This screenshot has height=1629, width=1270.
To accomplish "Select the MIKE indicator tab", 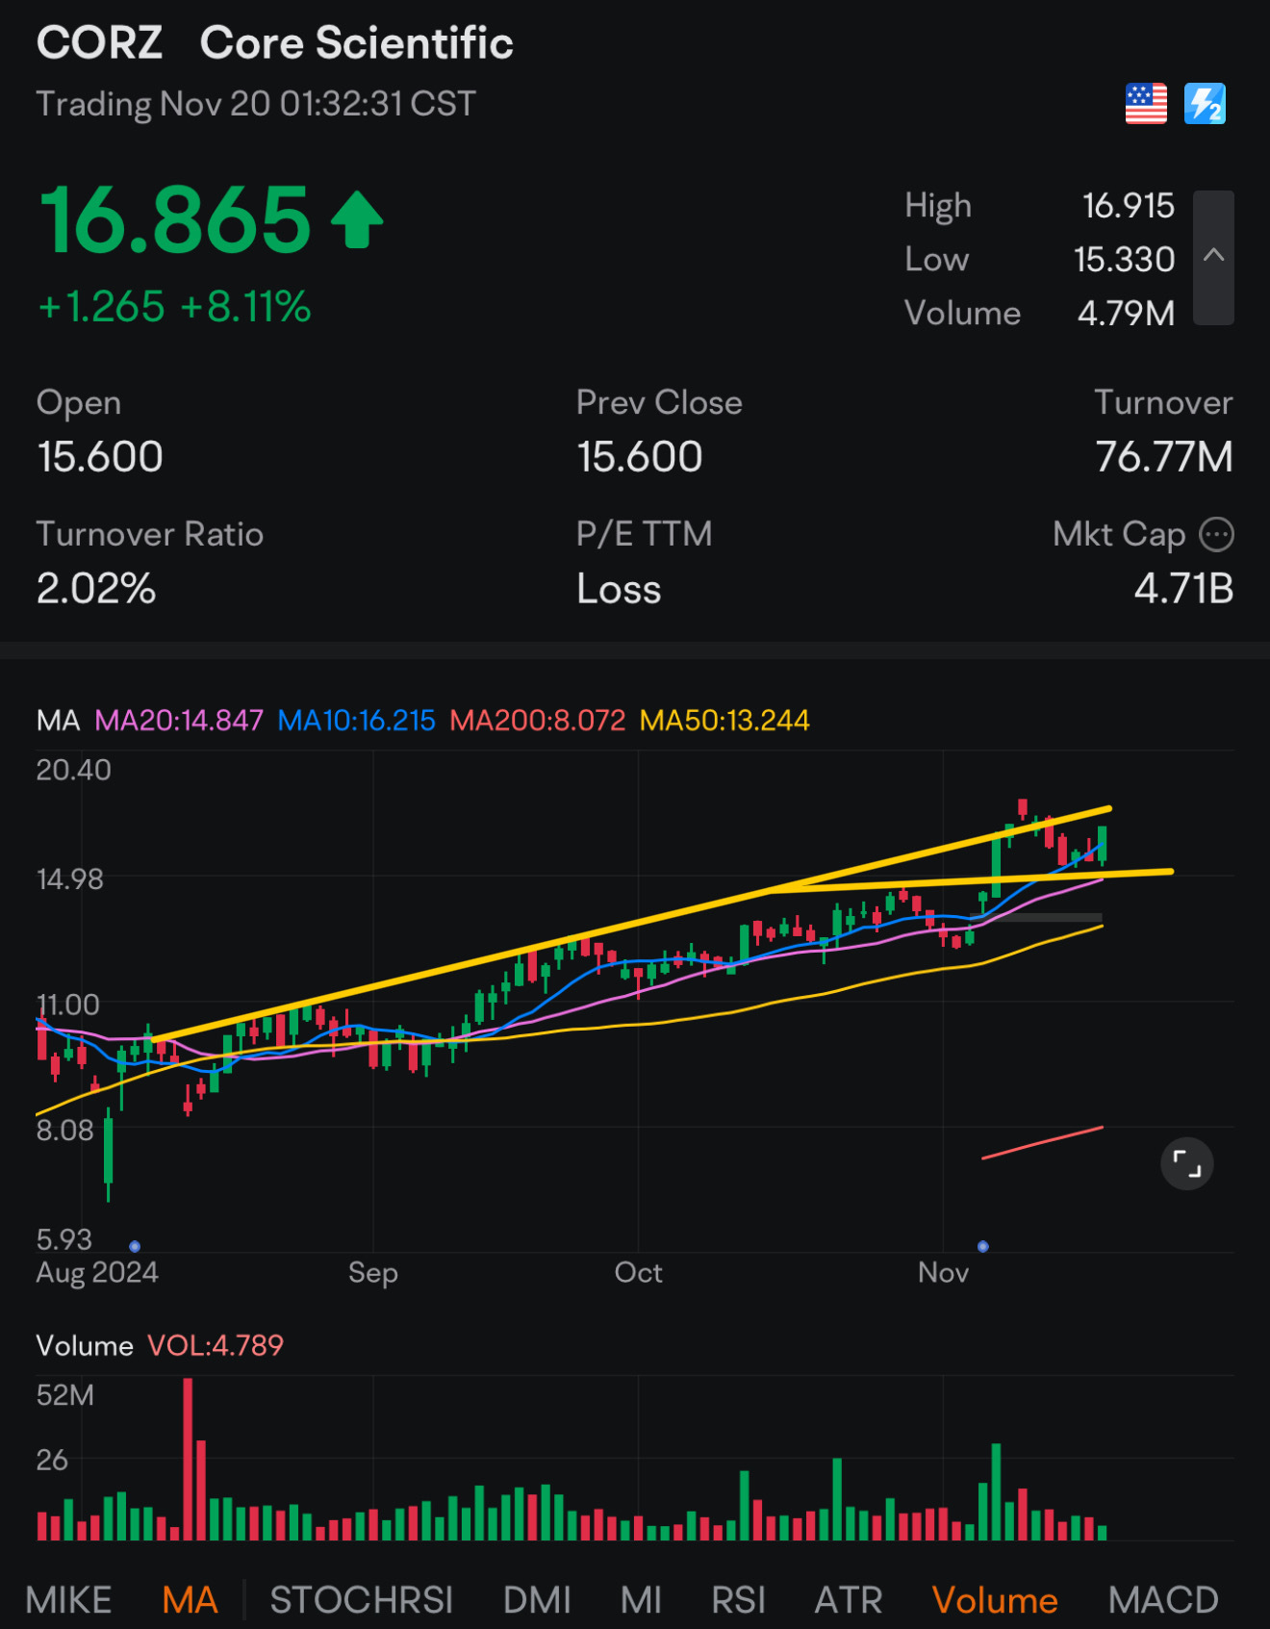I will coord(68,1600).
